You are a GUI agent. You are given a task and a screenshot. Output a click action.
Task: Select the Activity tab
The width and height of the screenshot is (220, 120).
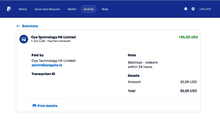point(89,9)
